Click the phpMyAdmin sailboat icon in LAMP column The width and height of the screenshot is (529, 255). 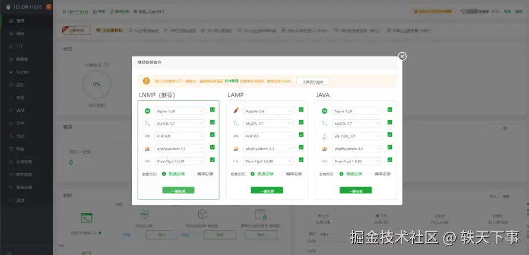236,149
